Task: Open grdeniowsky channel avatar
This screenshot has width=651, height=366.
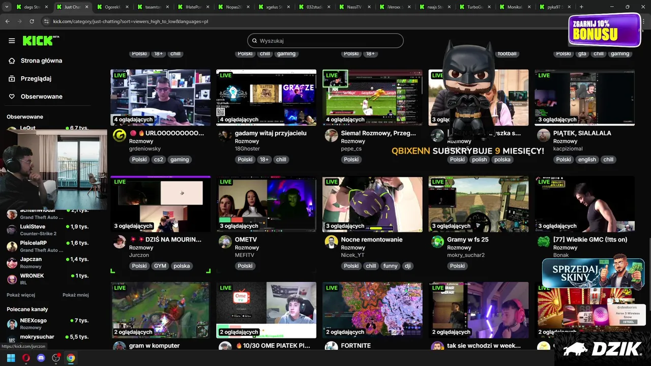Action: (x=119, y=135)
